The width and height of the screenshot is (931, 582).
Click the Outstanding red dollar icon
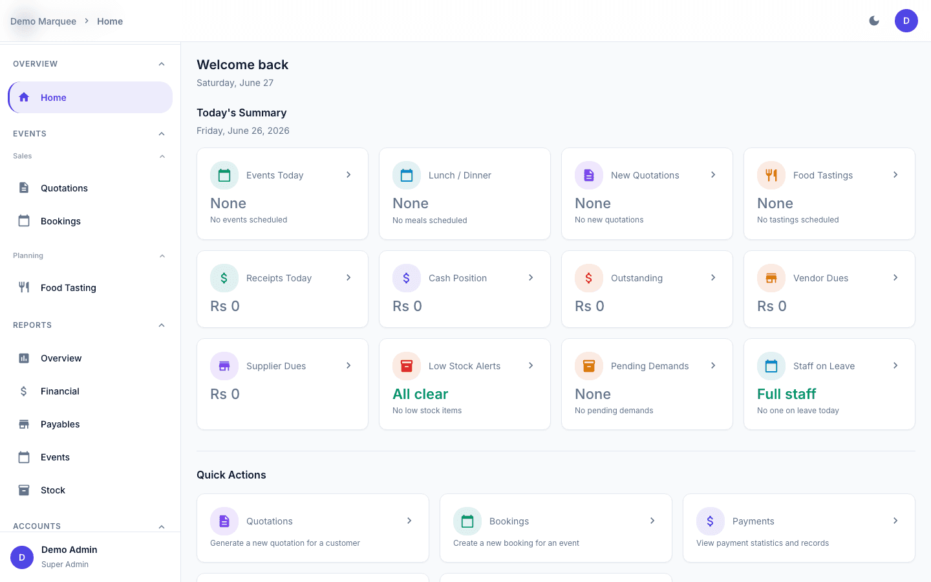coord(589,278)
